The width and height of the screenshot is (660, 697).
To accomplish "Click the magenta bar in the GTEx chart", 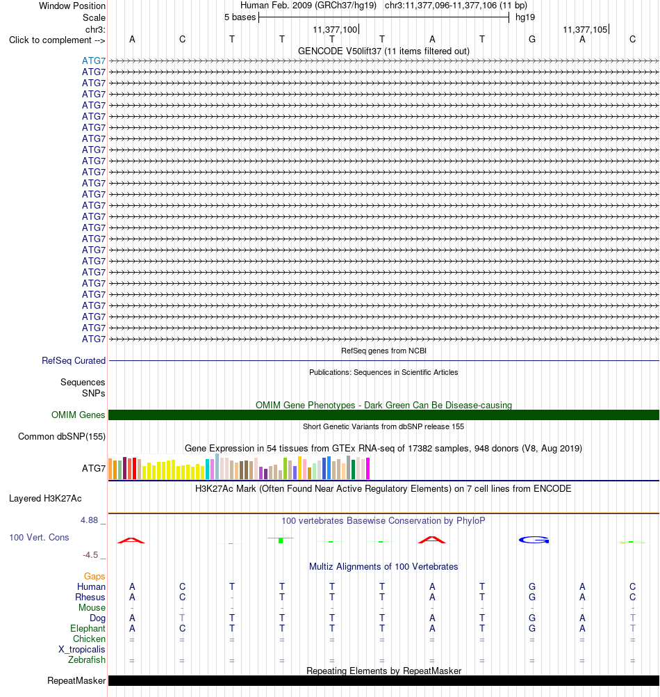I will click(x=368, y=468).
